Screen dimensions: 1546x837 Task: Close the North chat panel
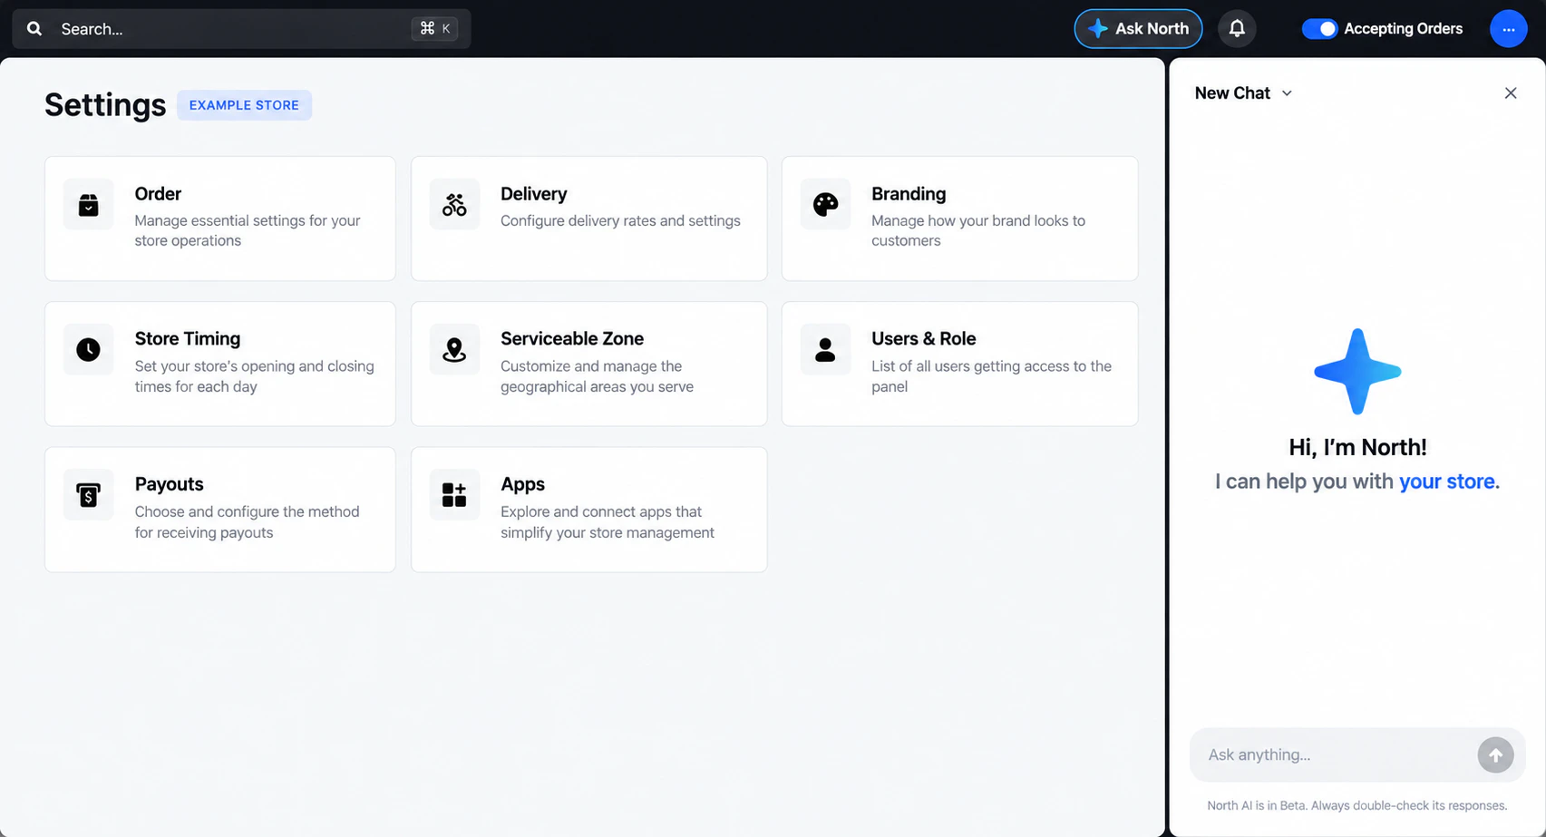click(x=1511, y=93)
